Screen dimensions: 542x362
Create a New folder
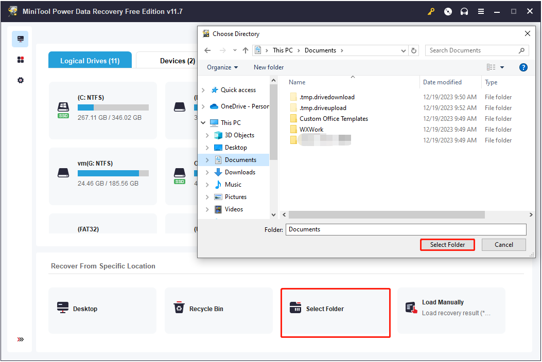tap(269, 67)
